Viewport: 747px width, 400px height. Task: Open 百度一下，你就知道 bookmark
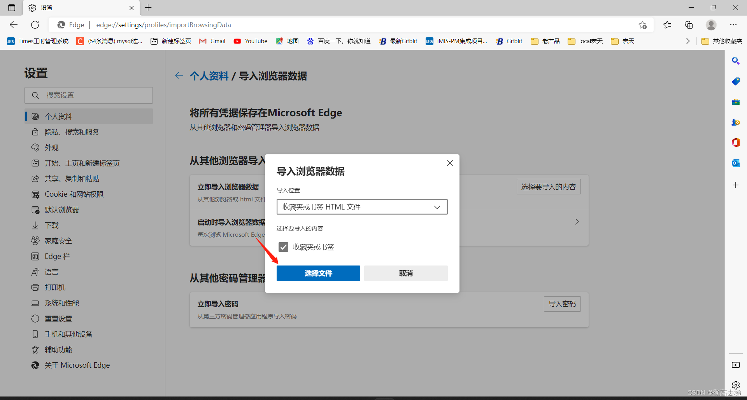pyautogui.click(x=338, y=41)
